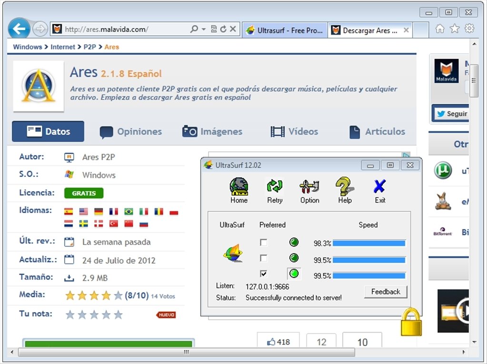This screenshot has width=487, height=364.
Task: Refresh the page with reload icon
Action: pos(223,29)
